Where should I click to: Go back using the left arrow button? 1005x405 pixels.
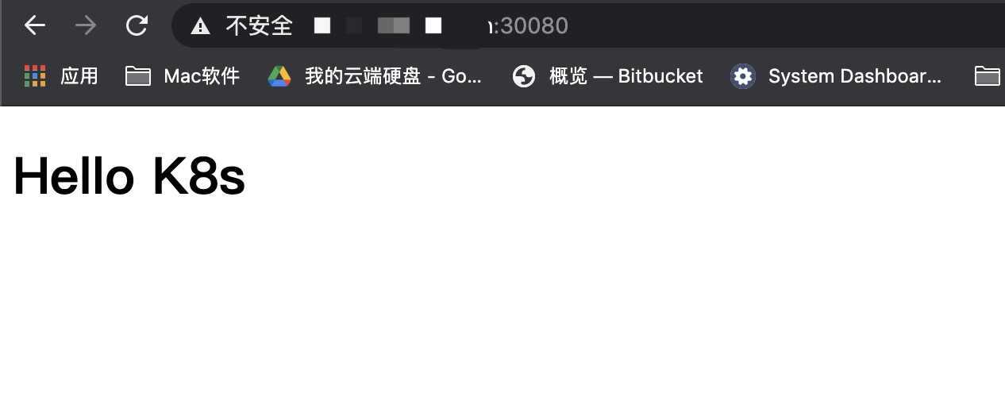pyautogui.click(x=35, y=25)
